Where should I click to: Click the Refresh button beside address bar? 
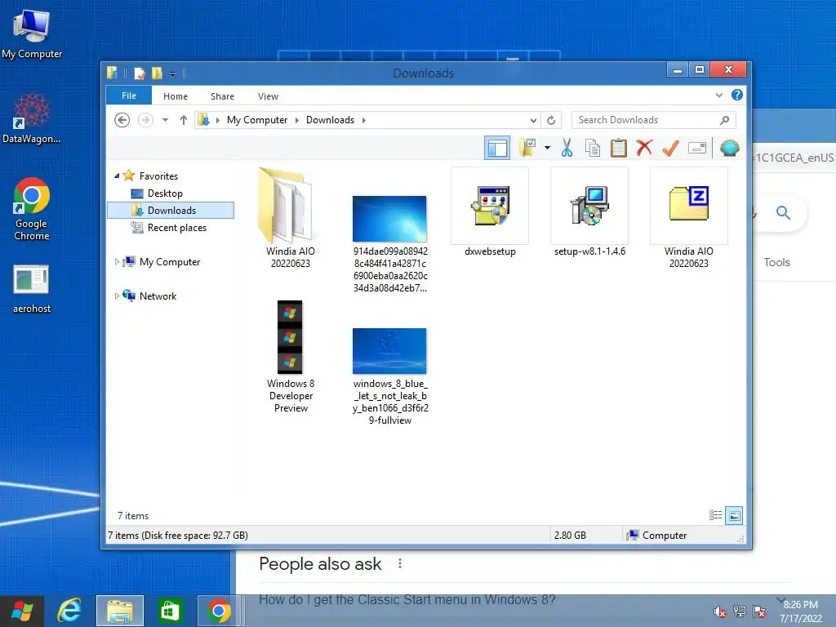pos(551,120)
